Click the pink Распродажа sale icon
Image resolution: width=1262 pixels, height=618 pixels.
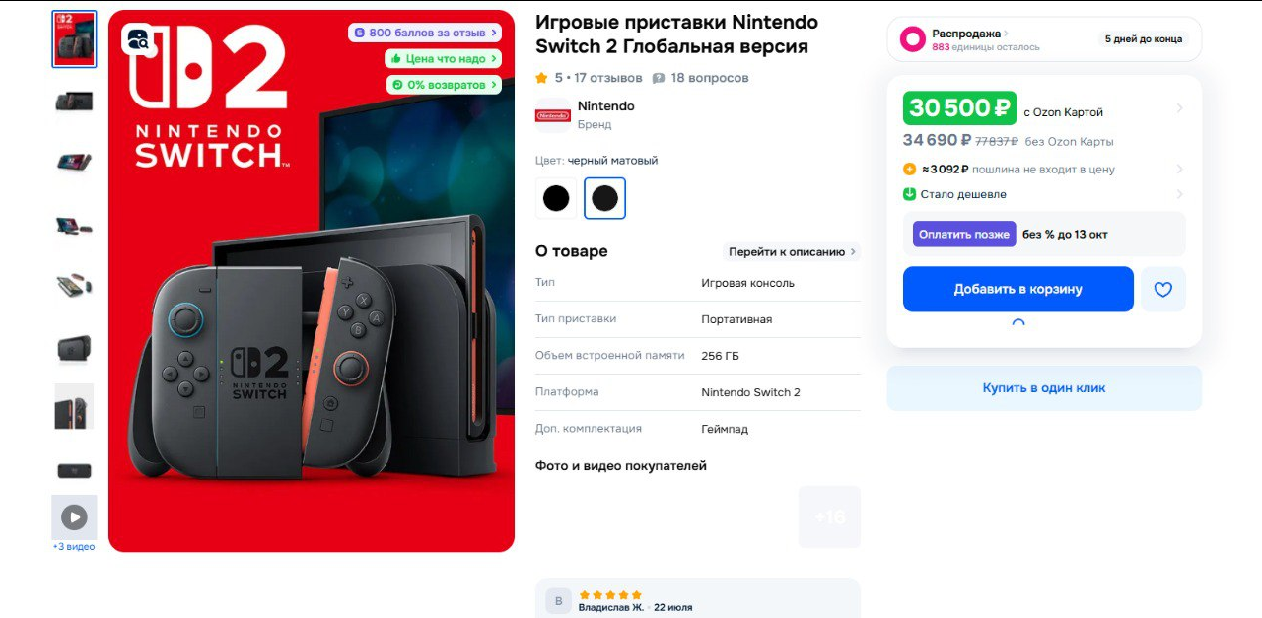tap(913, 39)
